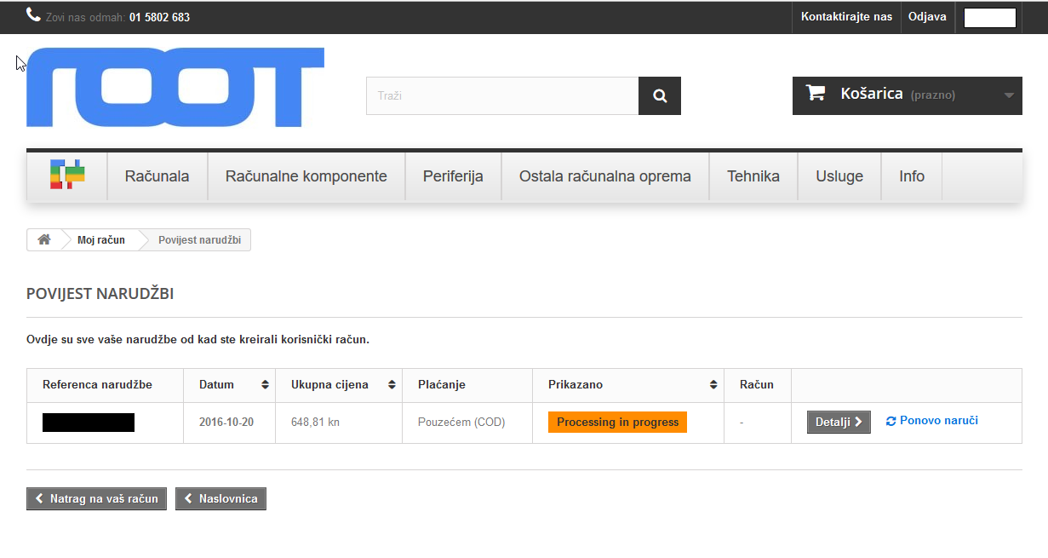Open the Usluge menu

(839, 176)
